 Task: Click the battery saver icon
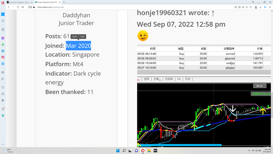click(265, 7)
